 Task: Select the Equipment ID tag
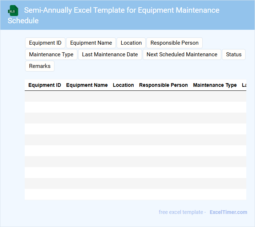click(x=45, y=43)
